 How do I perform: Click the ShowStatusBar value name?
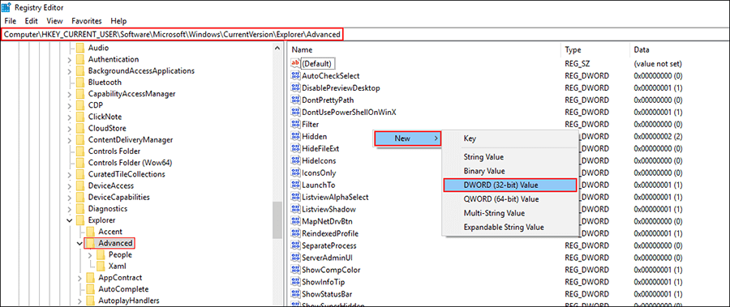tap(327, 293)
